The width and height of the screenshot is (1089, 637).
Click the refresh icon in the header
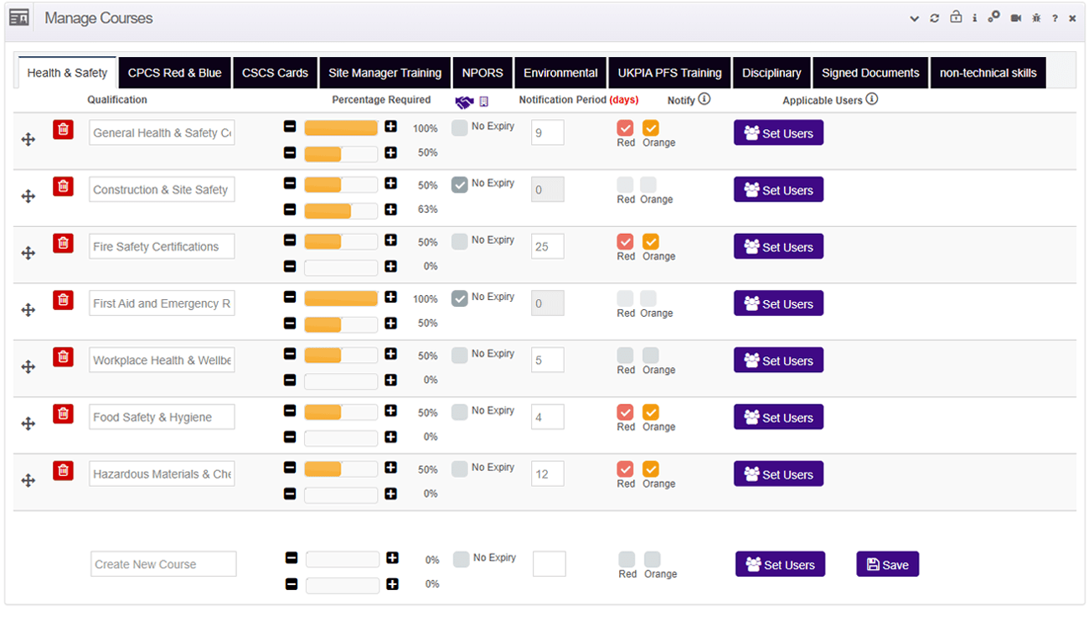(x=934, y=17)
